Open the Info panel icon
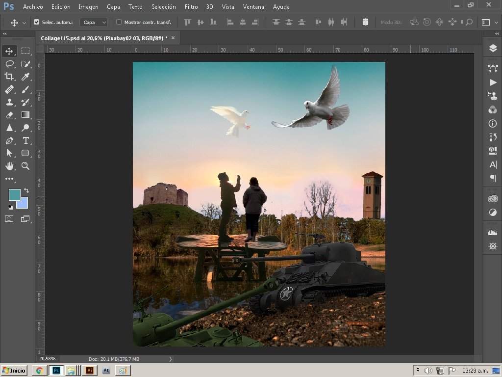The width and height of the screenshot is (502, 377). (493, 123)
